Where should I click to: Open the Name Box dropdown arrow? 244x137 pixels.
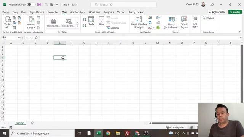[x=19, y=38]
